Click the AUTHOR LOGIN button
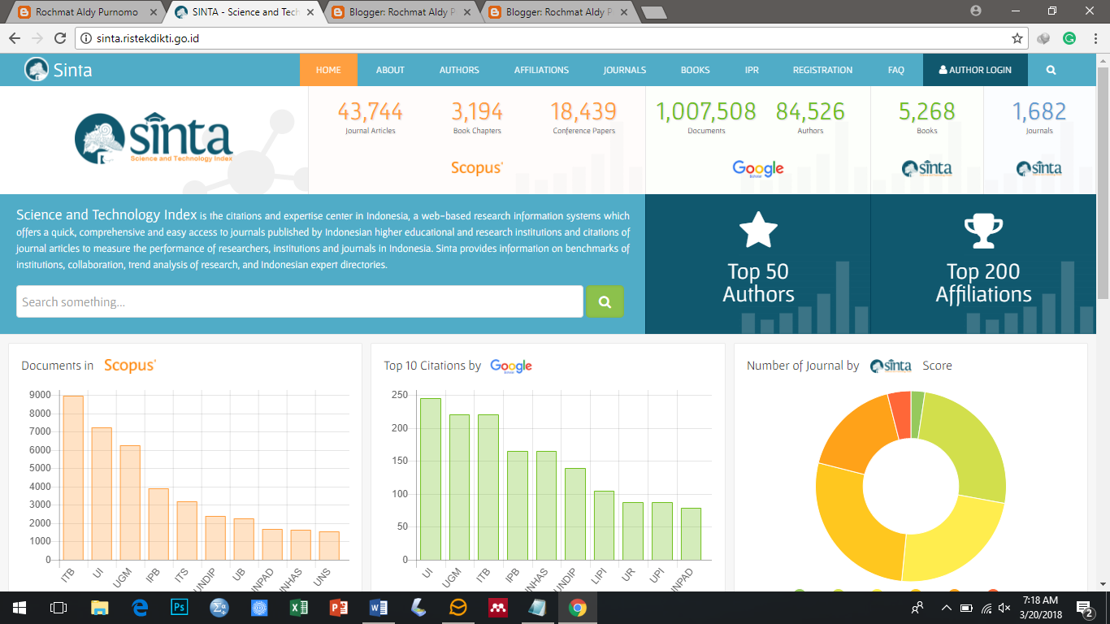The image size is (1110, 624). click(975, 70)
